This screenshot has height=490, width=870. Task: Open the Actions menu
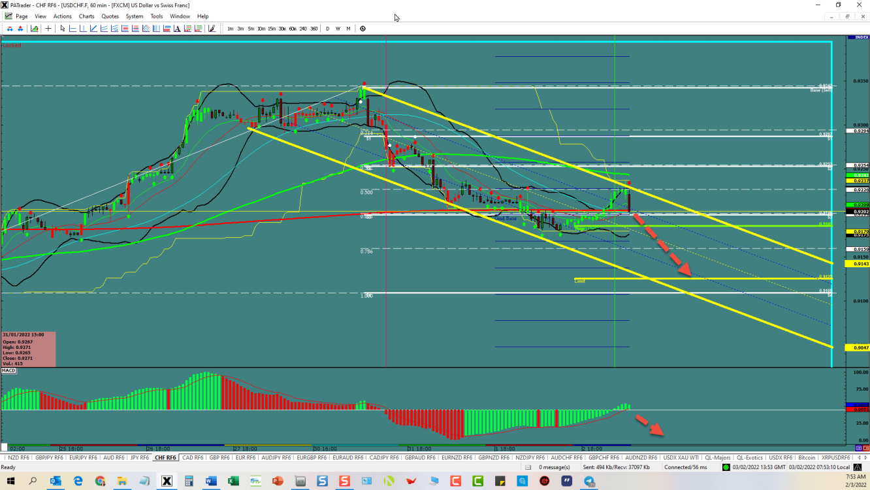(x=63, y=16)
